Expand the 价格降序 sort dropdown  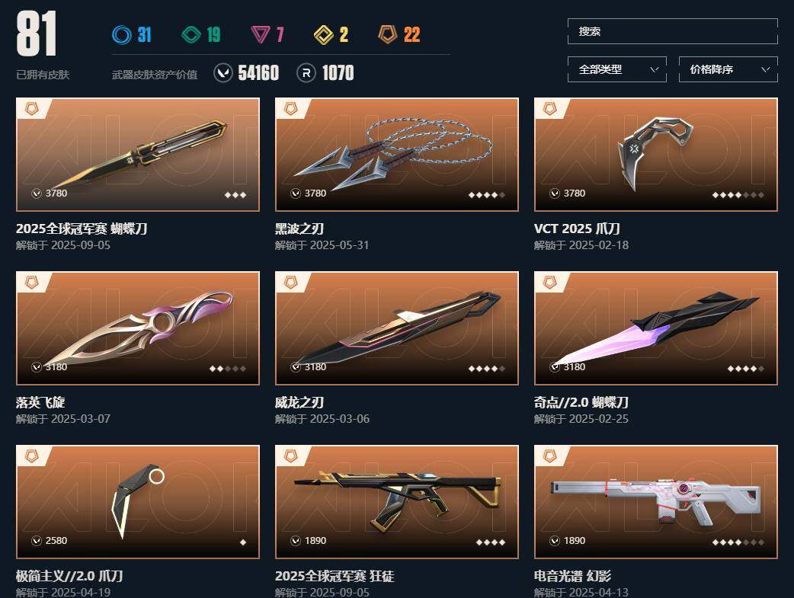pos(728,69)
